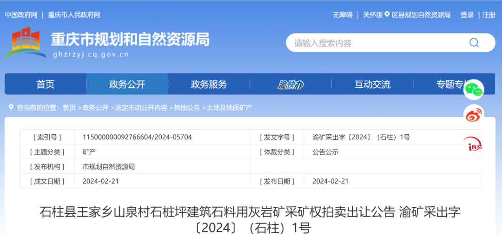502x236 pixels.
Task: Click the 登录 login link
Action: pyautogui.click(x=467, y=15)
